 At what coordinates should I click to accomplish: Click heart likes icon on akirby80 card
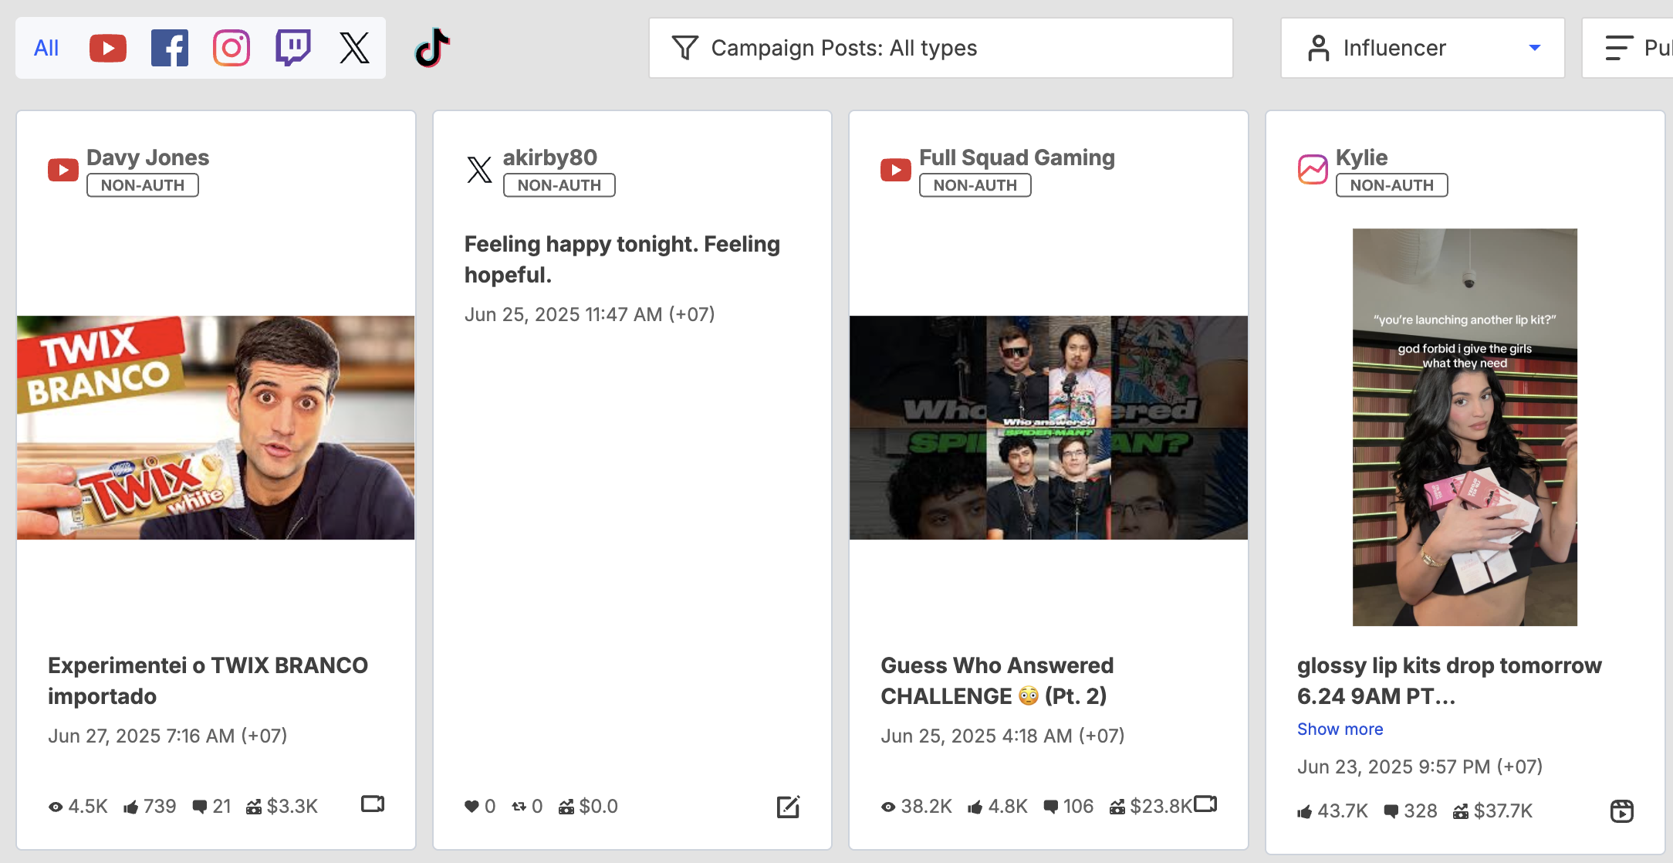pyautogui.click(x=471, y=807)
